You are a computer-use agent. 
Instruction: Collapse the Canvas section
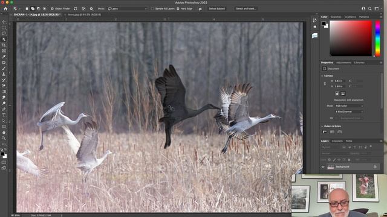point(322,76)
